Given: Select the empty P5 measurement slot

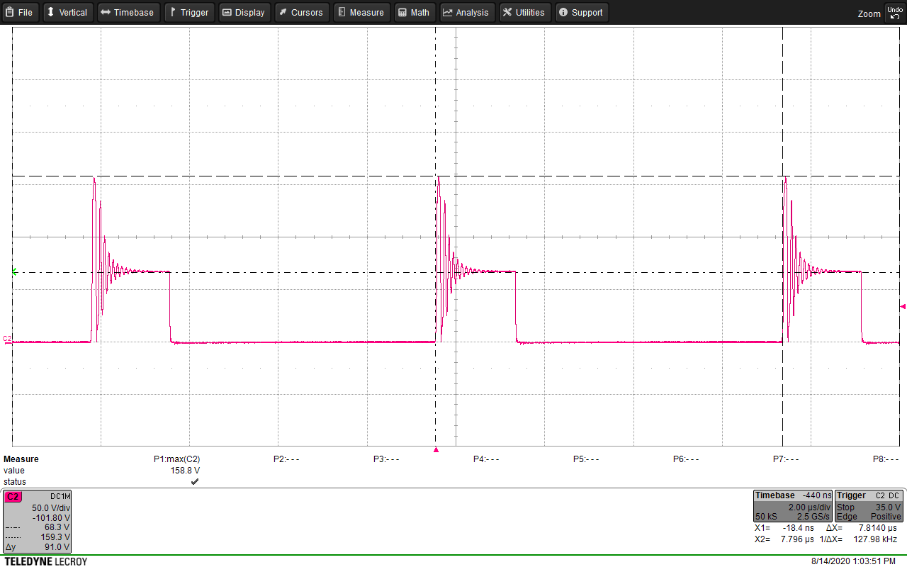Looking at the screenshot, I should pyautogui.click(x=586, y=459).
